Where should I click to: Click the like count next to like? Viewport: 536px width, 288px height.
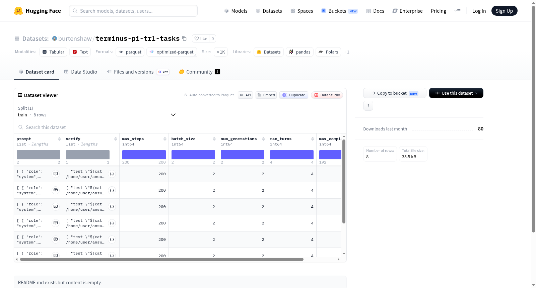[x=213, y=38]
